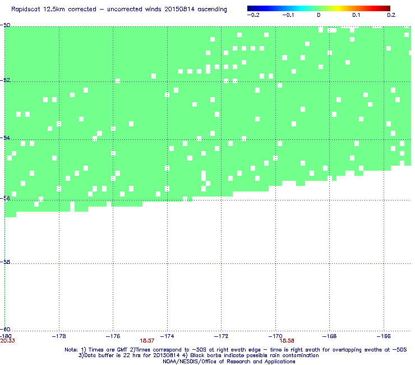
Task: Click the -168 longitude axis label
Action: pyautogui.click(x=330, y=336)
